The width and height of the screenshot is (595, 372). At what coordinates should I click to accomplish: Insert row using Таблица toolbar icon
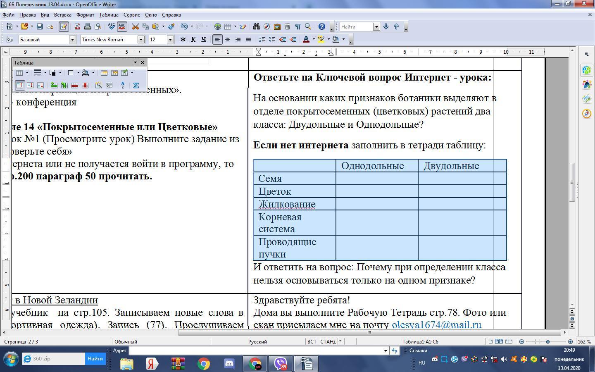[x=54, y=85]
